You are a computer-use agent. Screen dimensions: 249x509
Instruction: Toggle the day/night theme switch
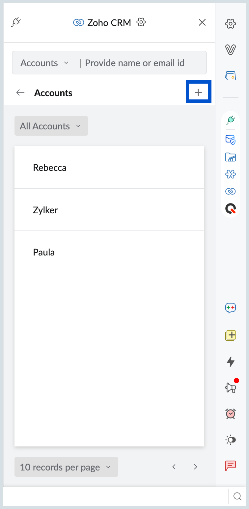pos(231,440)
